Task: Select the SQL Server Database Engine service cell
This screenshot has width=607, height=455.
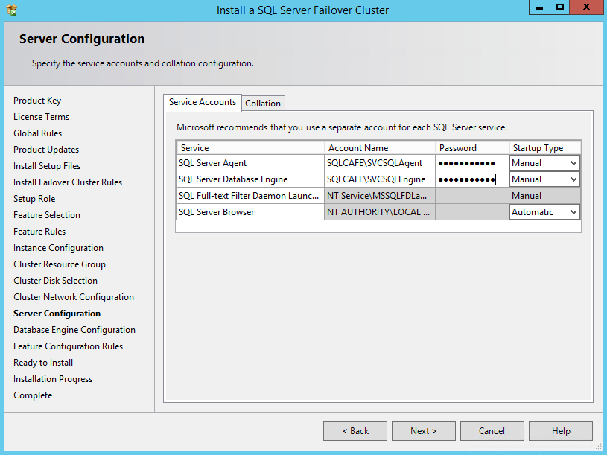Action: [250, 179]
